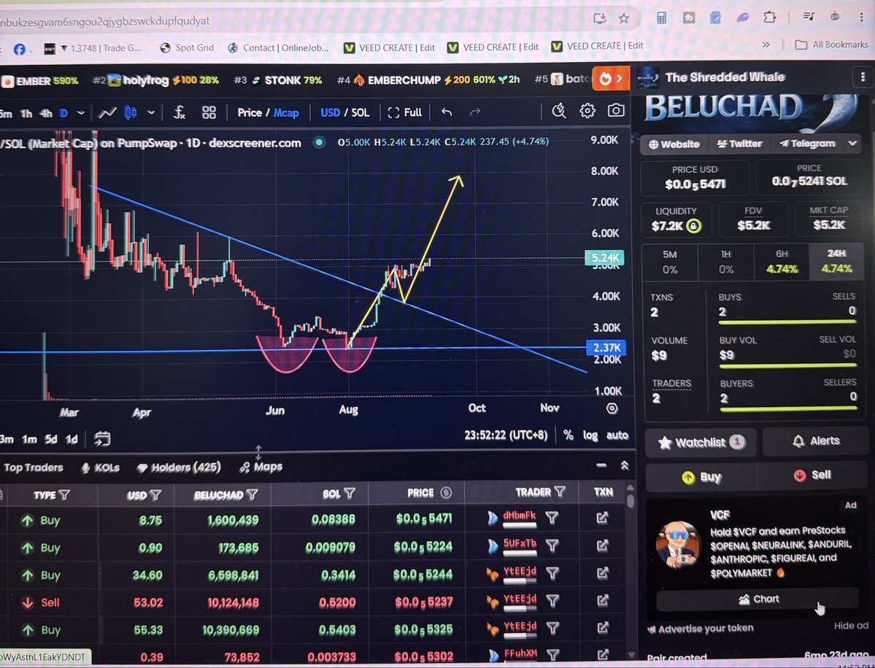This screenshot has height=668, width=875.
Task: Select the D daily timeframe
Action: click(x=63, y=113)
